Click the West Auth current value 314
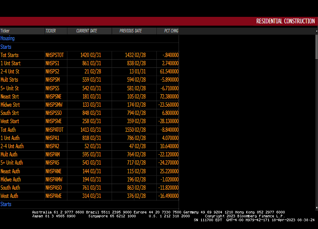318x229 pixels. pos(85,196)
